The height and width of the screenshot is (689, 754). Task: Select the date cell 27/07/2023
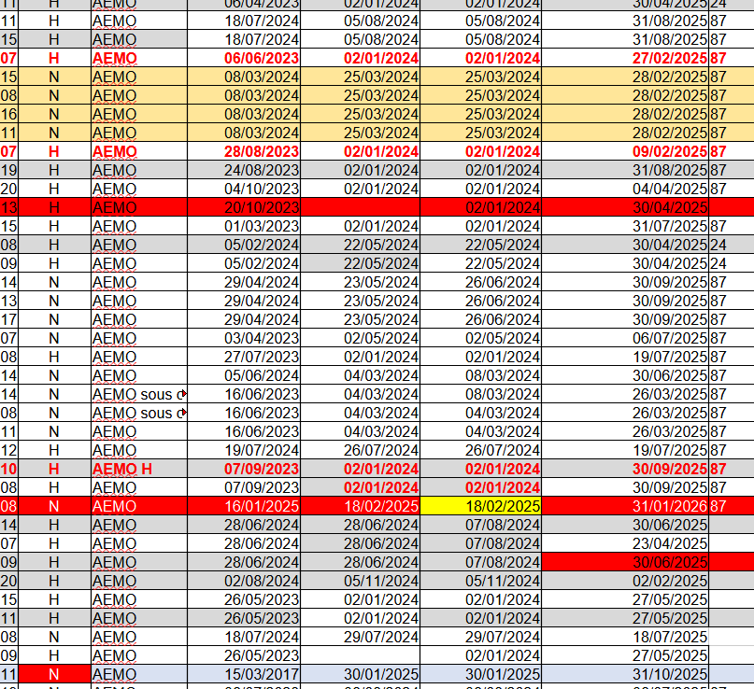pyautogui.click(x=262, y=357)
